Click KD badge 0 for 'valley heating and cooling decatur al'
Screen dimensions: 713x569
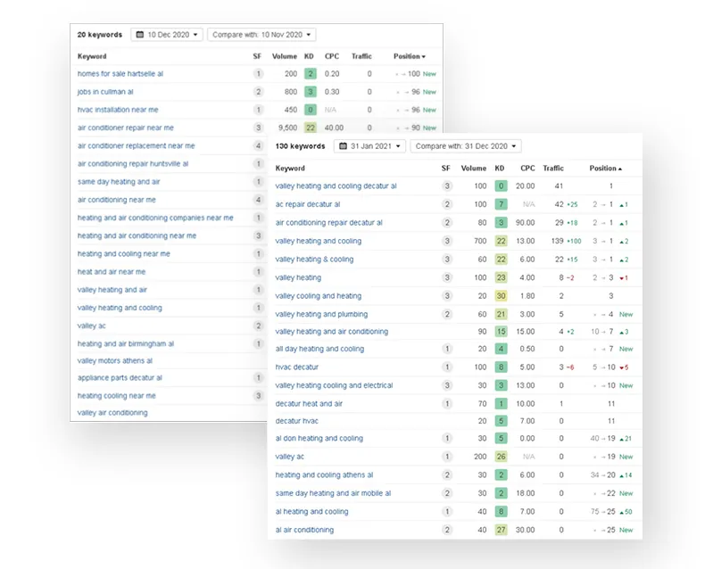coord(502,186)
